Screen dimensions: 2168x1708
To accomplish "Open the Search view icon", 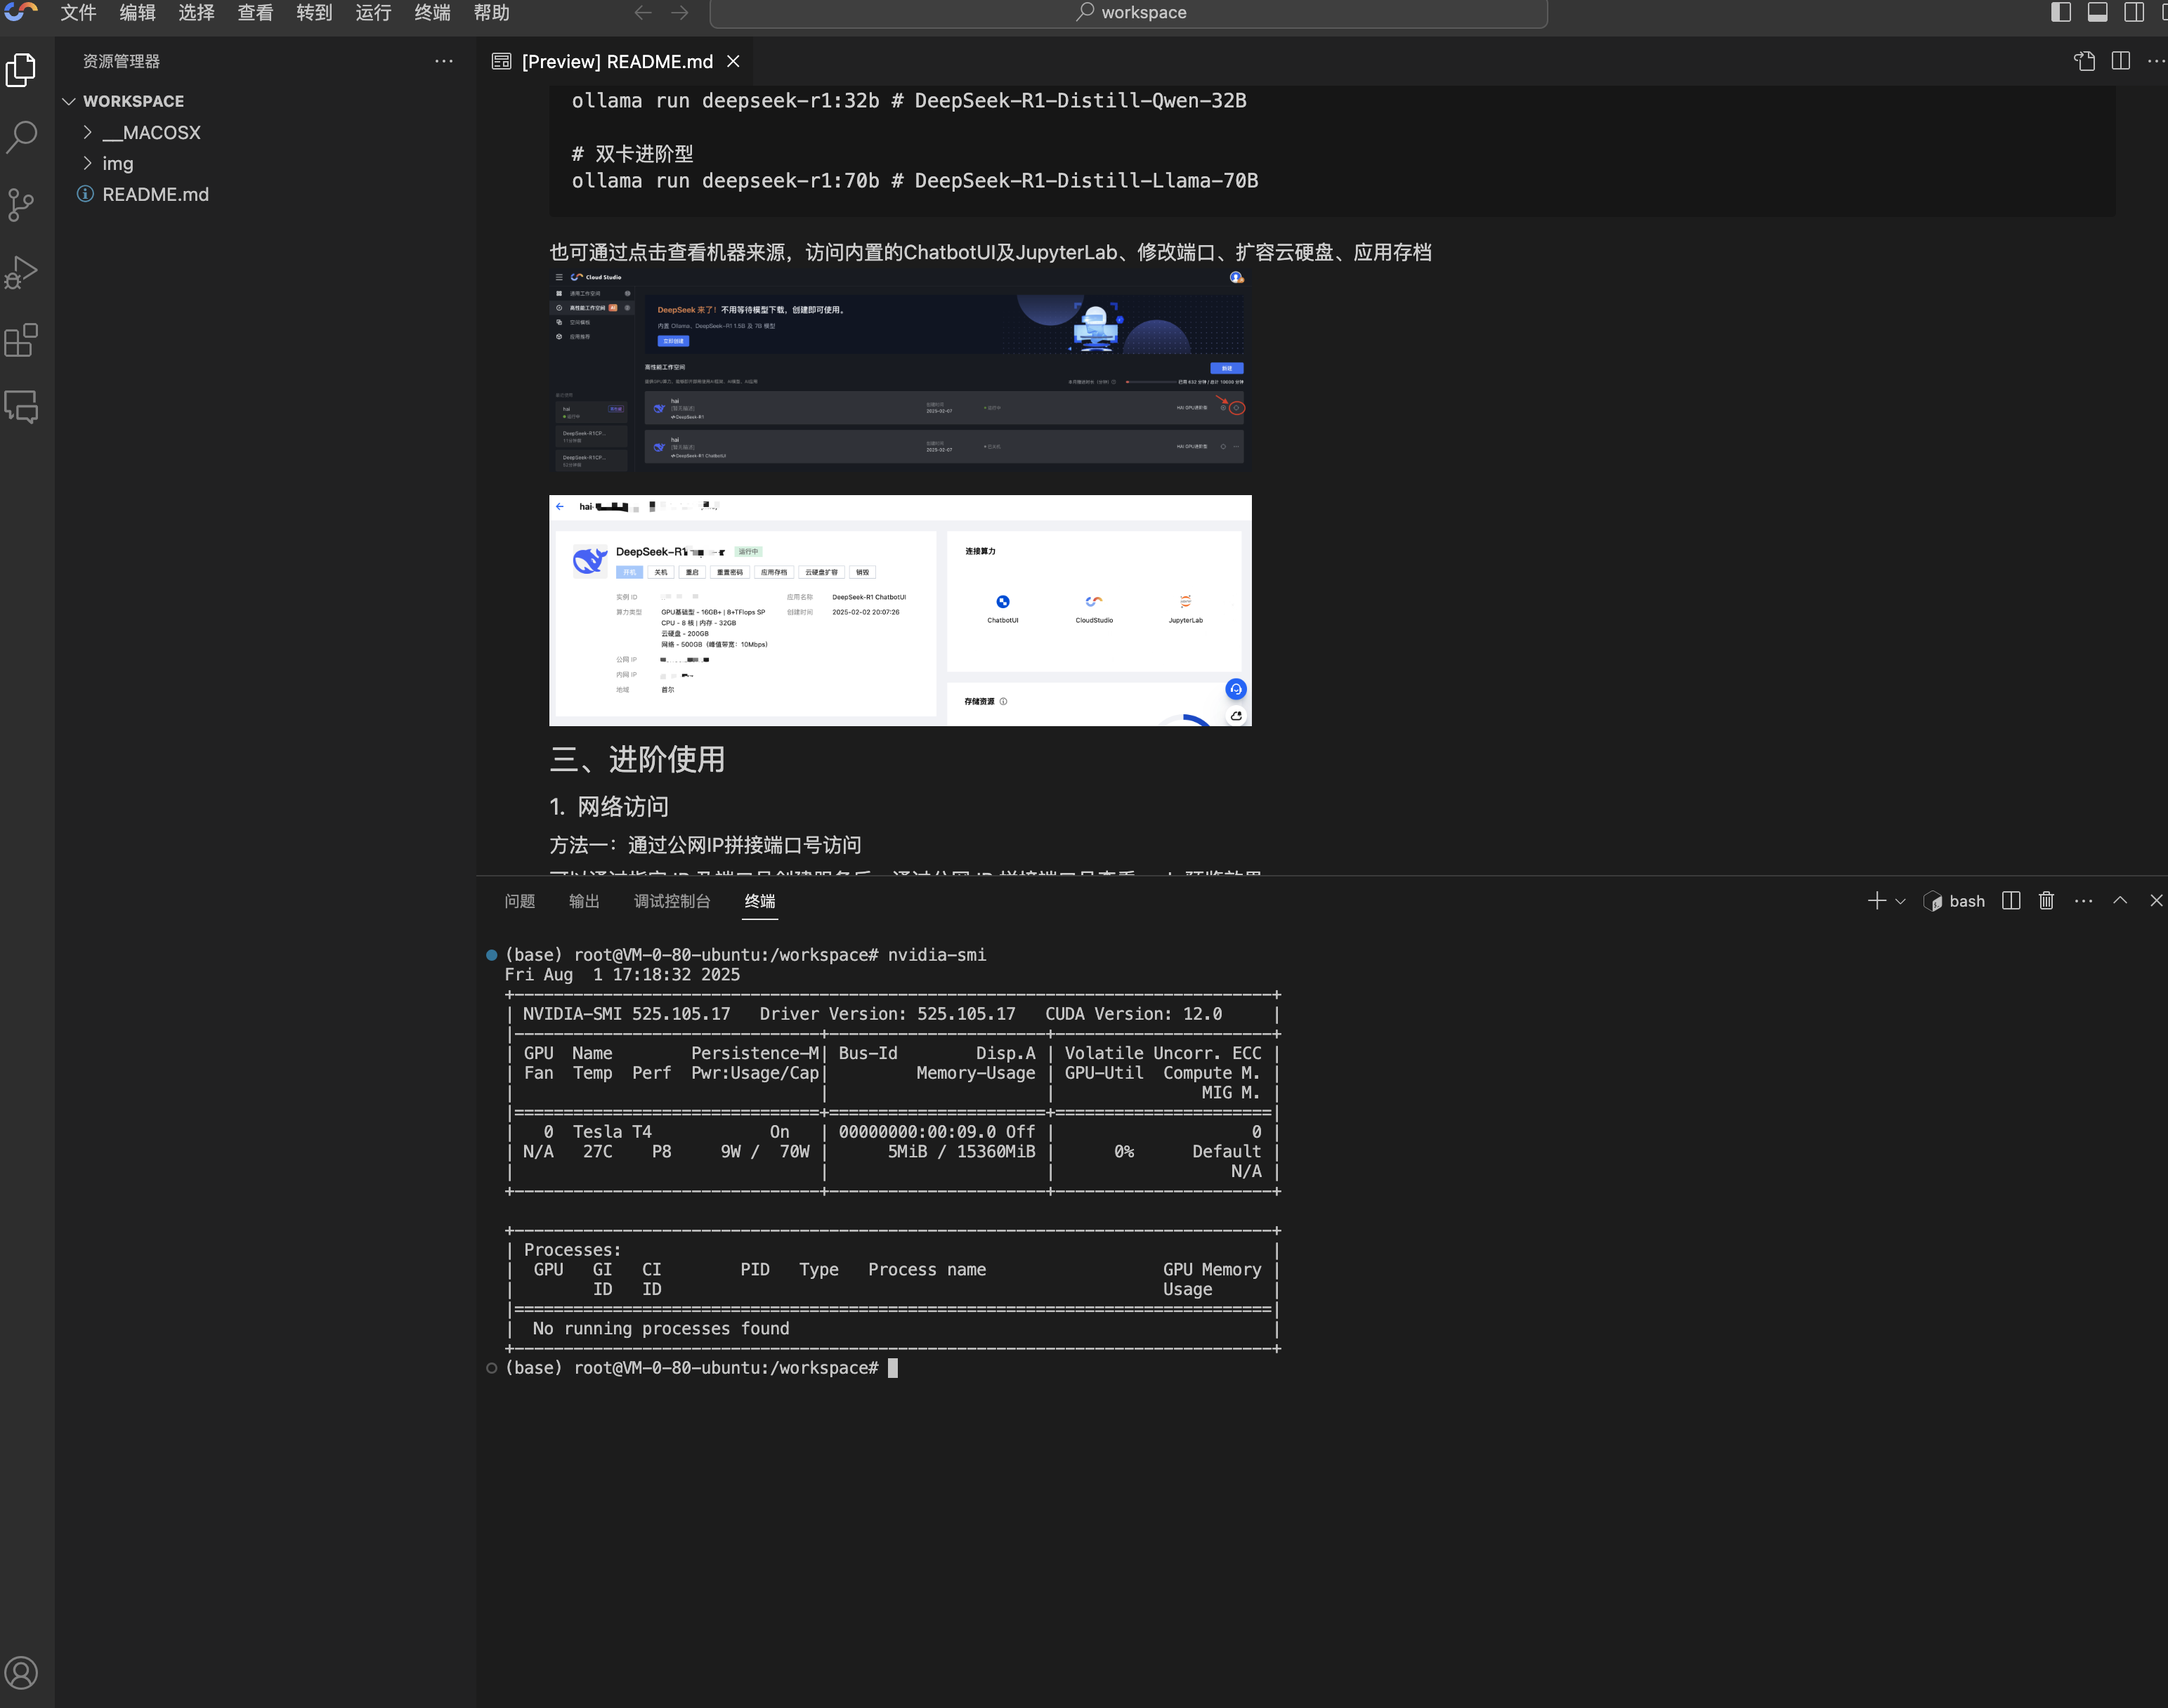I will click(21, 137).
